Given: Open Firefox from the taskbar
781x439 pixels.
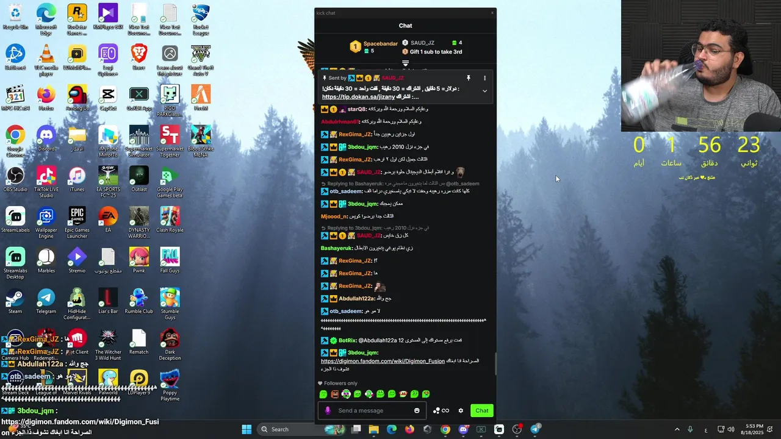Looking at the screenshot, I should point(409,429).
